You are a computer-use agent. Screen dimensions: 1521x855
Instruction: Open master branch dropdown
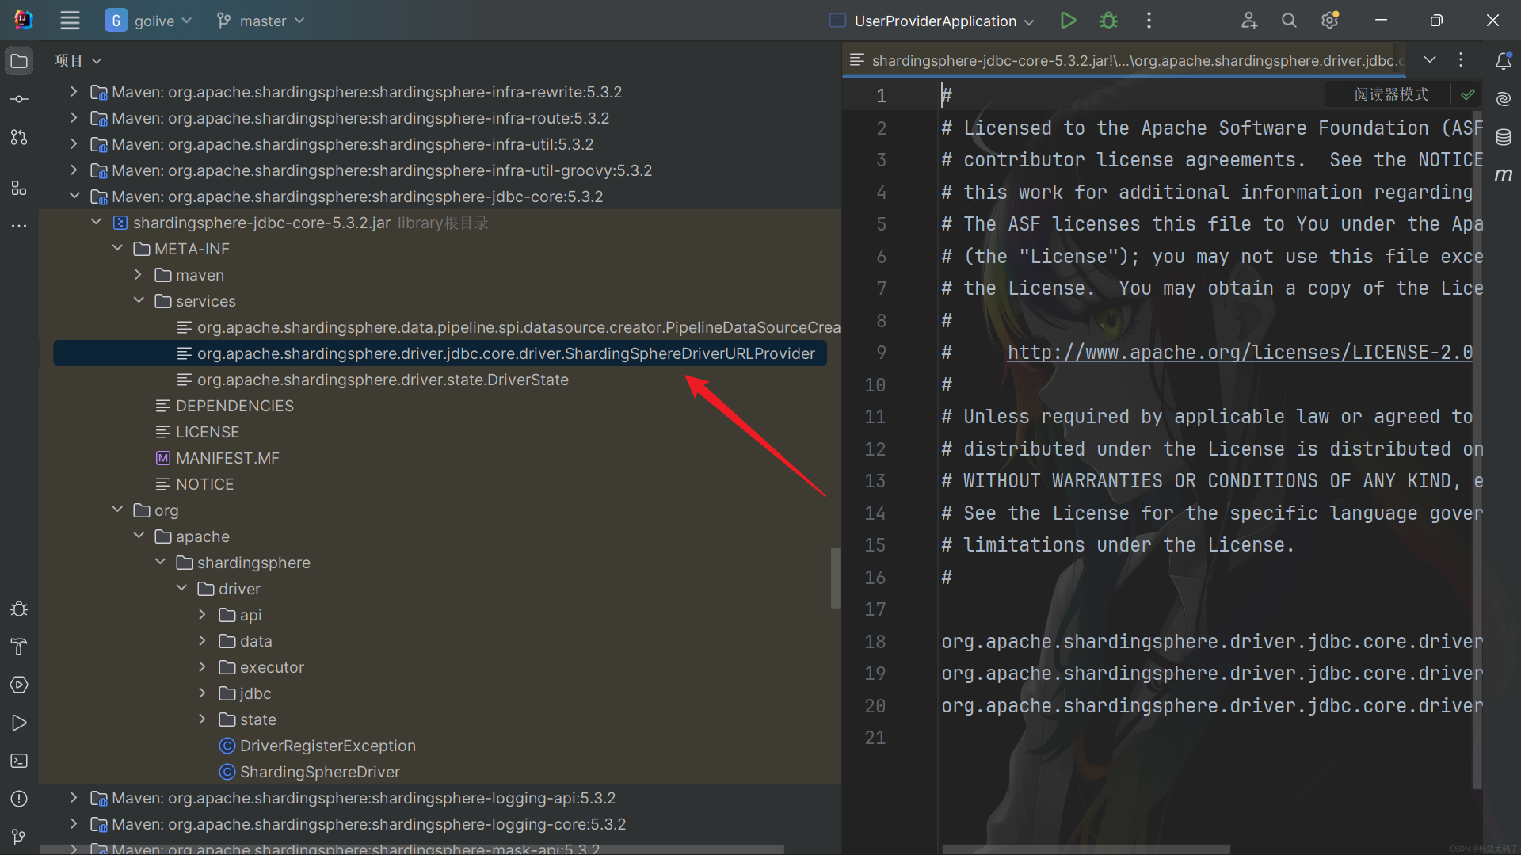click(261, 21)
